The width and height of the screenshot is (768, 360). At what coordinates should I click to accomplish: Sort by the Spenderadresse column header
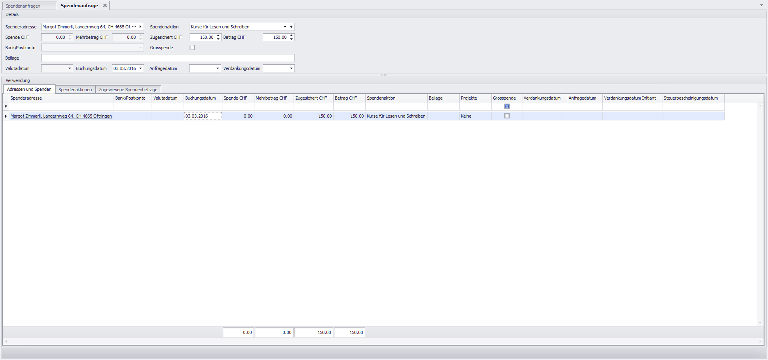(x=61, y=98)
